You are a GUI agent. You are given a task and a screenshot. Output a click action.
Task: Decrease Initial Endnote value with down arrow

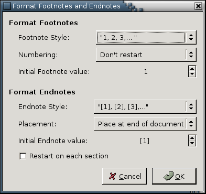(192, 143)
